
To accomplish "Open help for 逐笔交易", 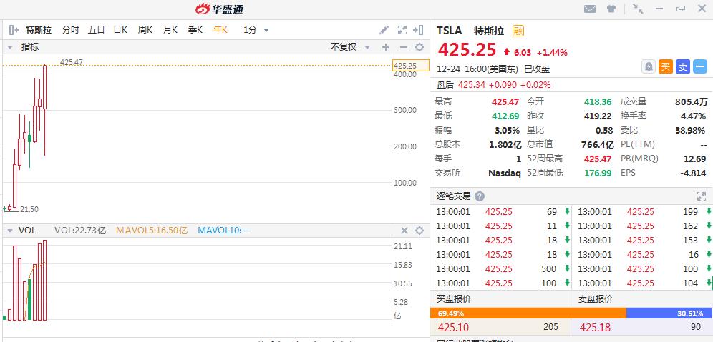I will [x=480, y=196].
